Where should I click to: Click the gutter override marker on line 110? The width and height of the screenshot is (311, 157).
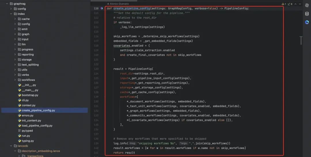click(x=102, y=8)
